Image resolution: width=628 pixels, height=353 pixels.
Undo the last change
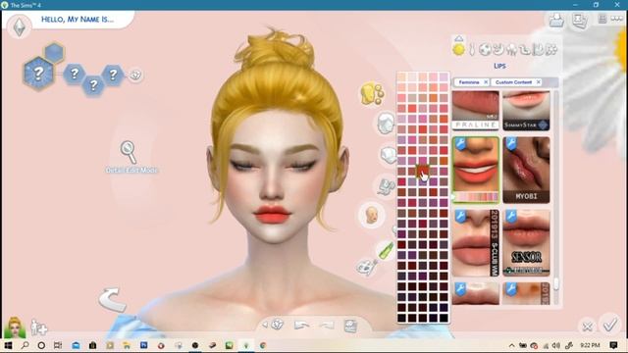point(301,326)
